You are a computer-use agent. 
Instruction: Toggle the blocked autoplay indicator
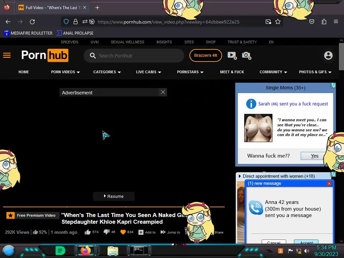[x=92, y=21]
